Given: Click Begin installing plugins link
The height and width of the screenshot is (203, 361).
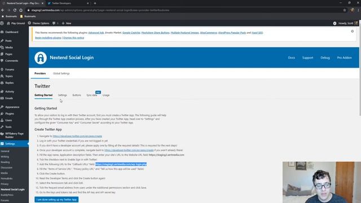Looking at the screenshot, I should (x=48, y=38).
